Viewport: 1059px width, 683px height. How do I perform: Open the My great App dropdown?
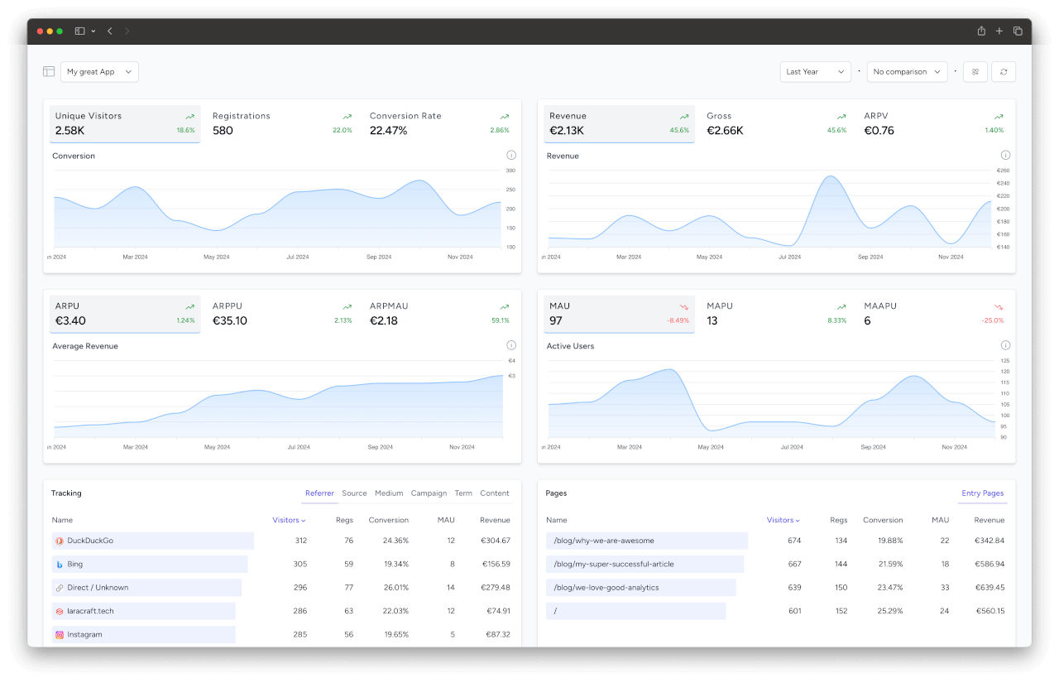pyautogui.click(x=99, y=72)
